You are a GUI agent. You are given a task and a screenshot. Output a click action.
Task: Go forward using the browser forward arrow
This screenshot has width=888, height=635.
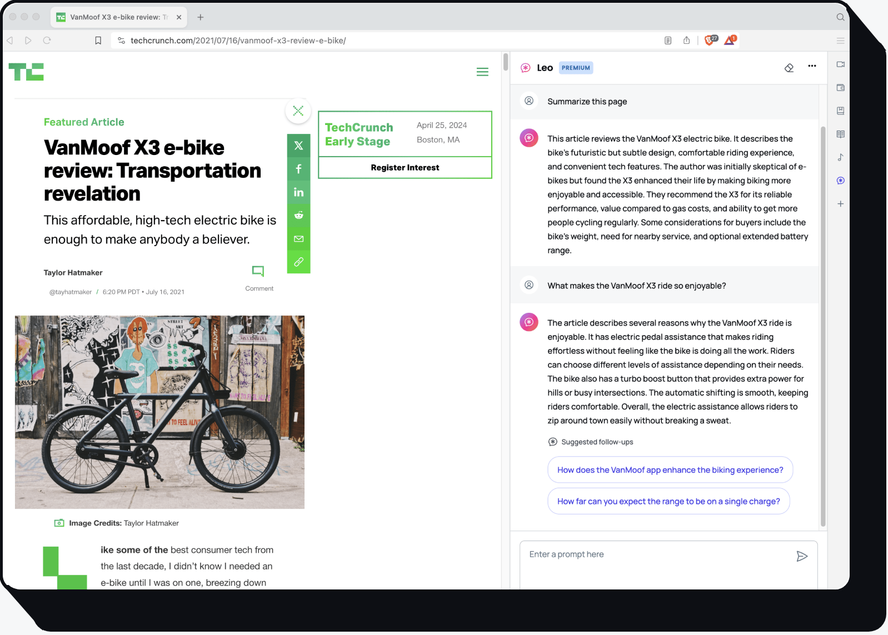[28, 41]
